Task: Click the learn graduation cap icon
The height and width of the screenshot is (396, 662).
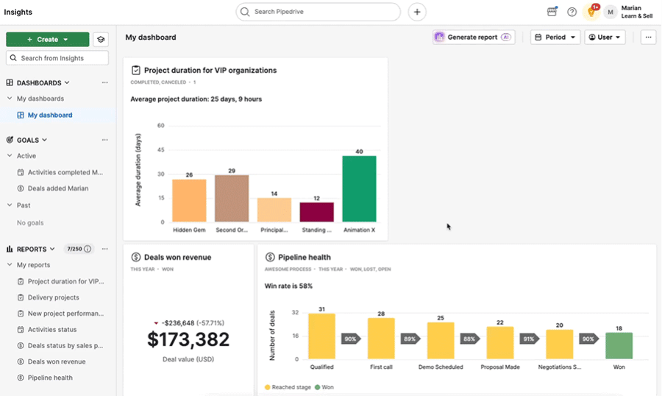Action: pos(101,39)
